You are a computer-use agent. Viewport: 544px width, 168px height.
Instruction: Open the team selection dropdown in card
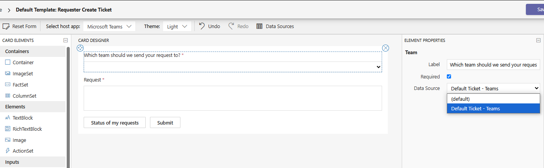[x=233, y=67]
